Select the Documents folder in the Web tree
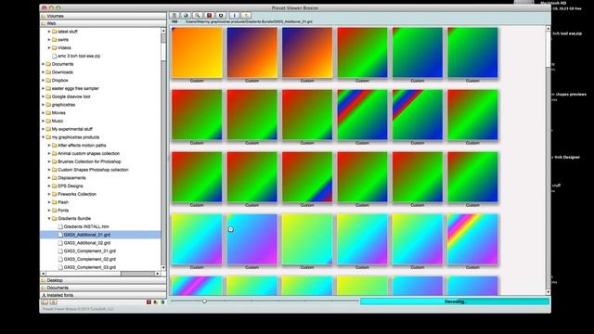Screen dimensions: 594x334 pos(62,64)
